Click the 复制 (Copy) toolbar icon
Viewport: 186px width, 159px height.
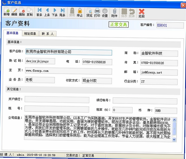[x=30, y=12]
